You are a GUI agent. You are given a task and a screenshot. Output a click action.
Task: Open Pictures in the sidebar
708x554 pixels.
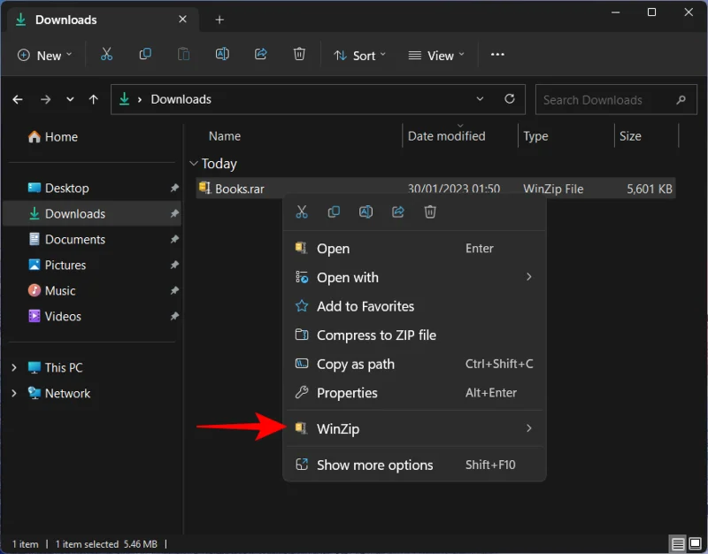(65, 265)
